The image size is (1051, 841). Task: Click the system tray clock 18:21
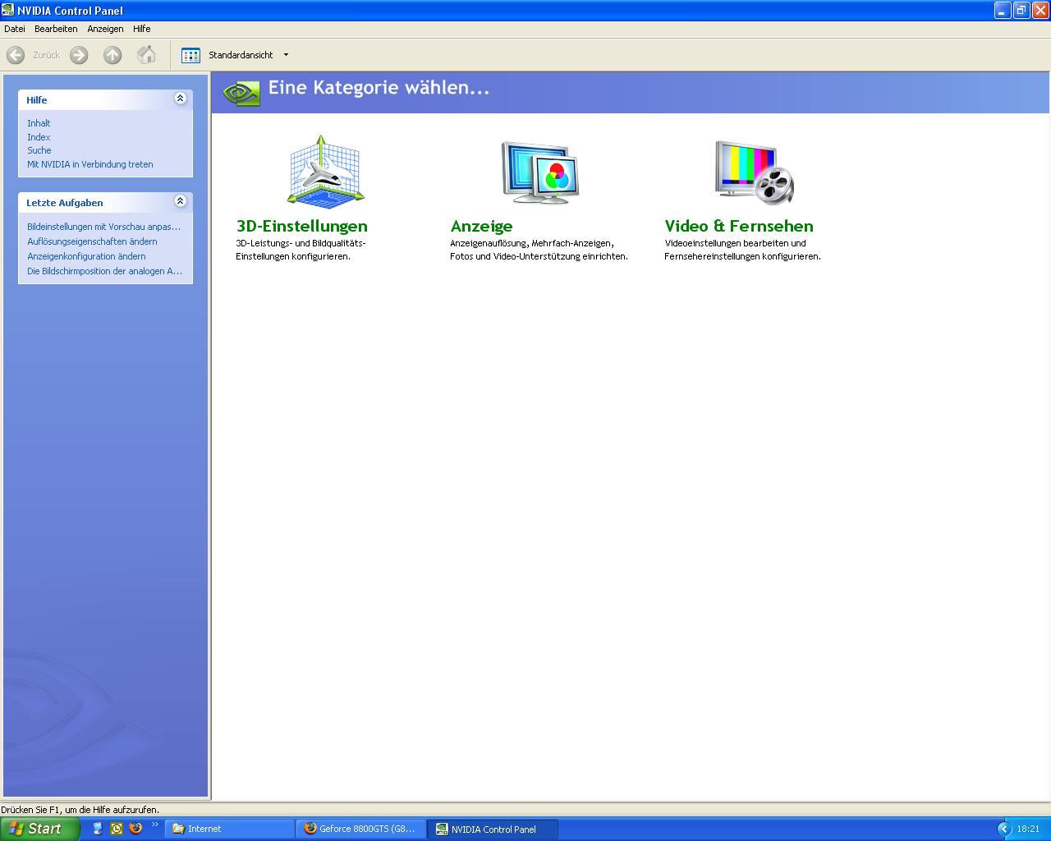pyautogui.click(x=1028, y=829)
